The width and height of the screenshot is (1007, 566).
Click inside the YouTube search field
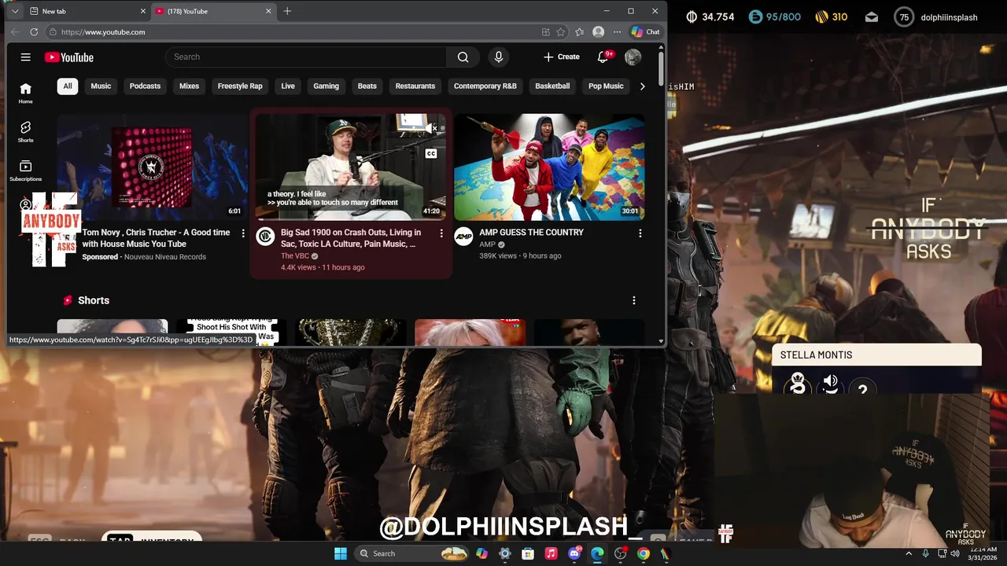click(x=306, y=57)
